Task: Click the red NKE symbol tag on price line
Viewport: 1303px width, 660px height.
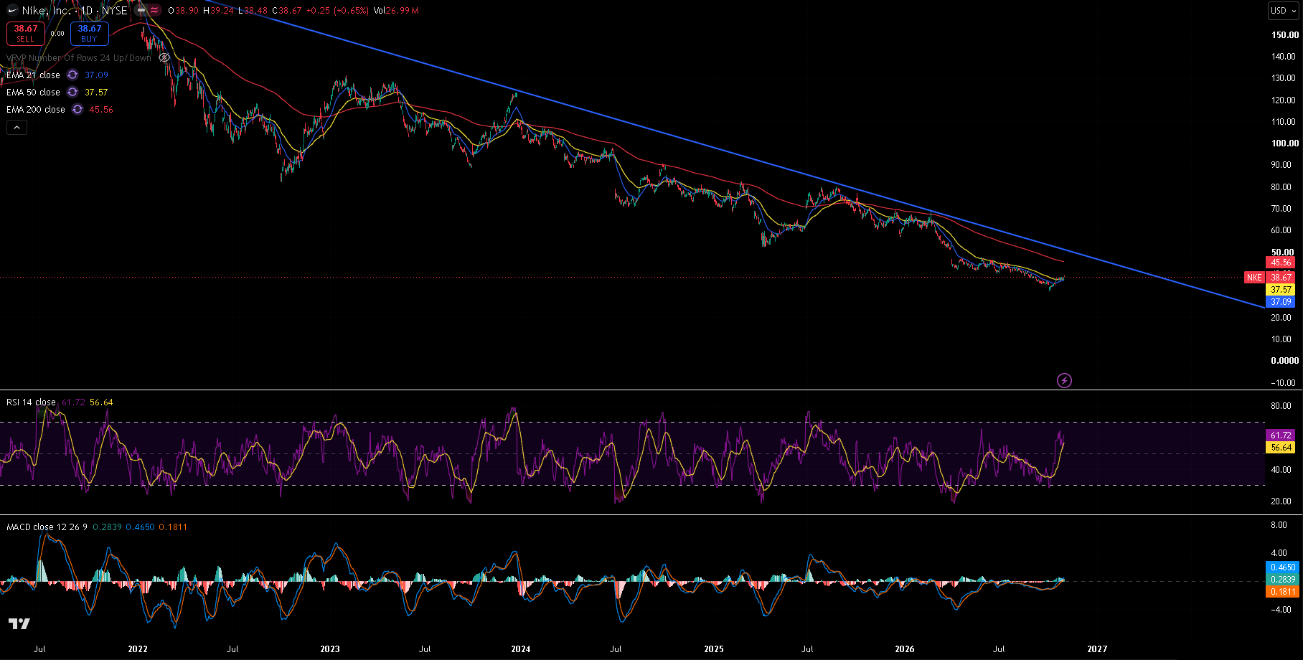Action: (1254, 277)
